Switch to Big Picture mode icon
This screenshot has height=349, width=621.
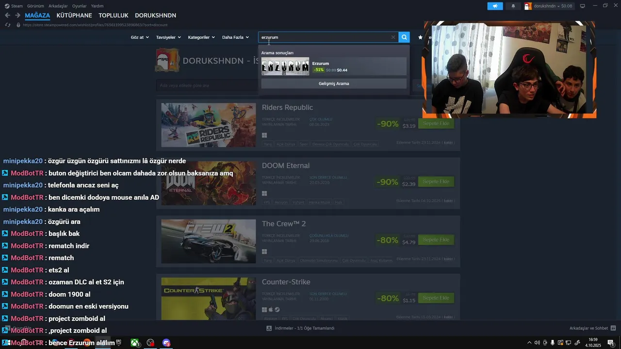click(x=583, y=6)
